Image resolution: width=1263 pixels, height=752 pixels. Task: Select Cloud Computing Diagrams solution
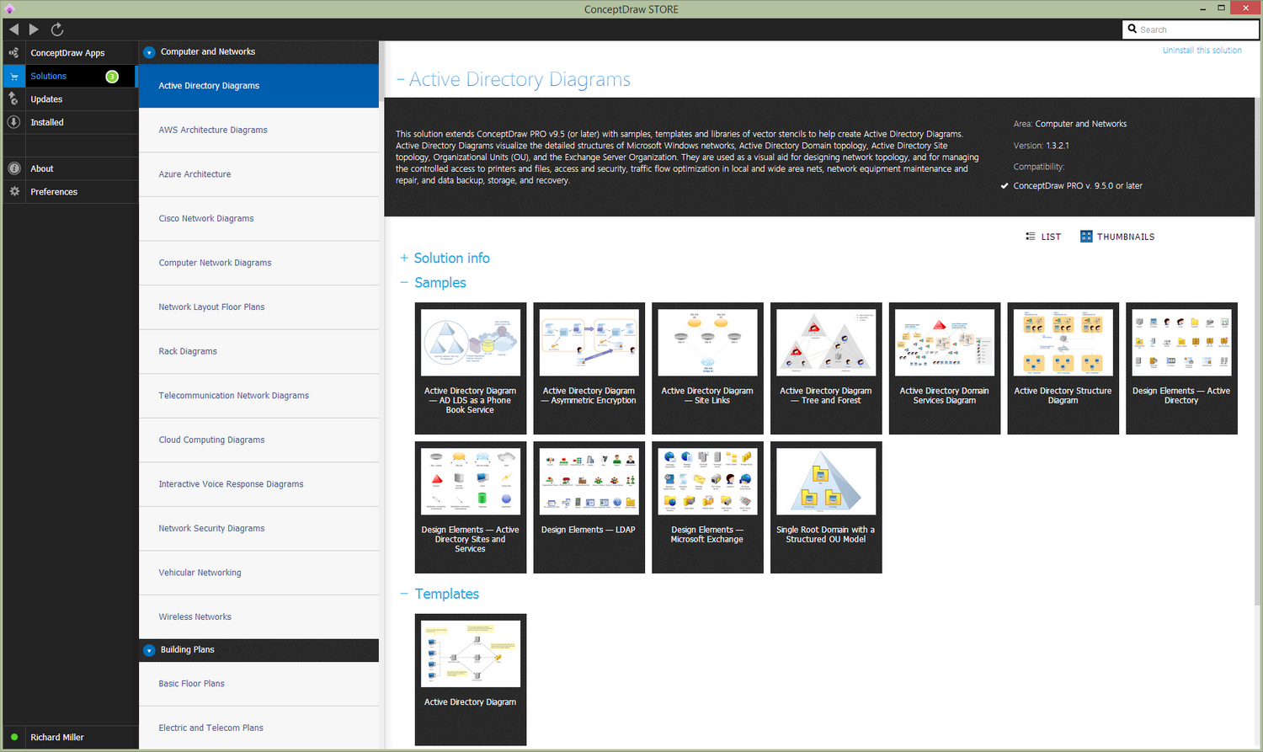[258, 440]
